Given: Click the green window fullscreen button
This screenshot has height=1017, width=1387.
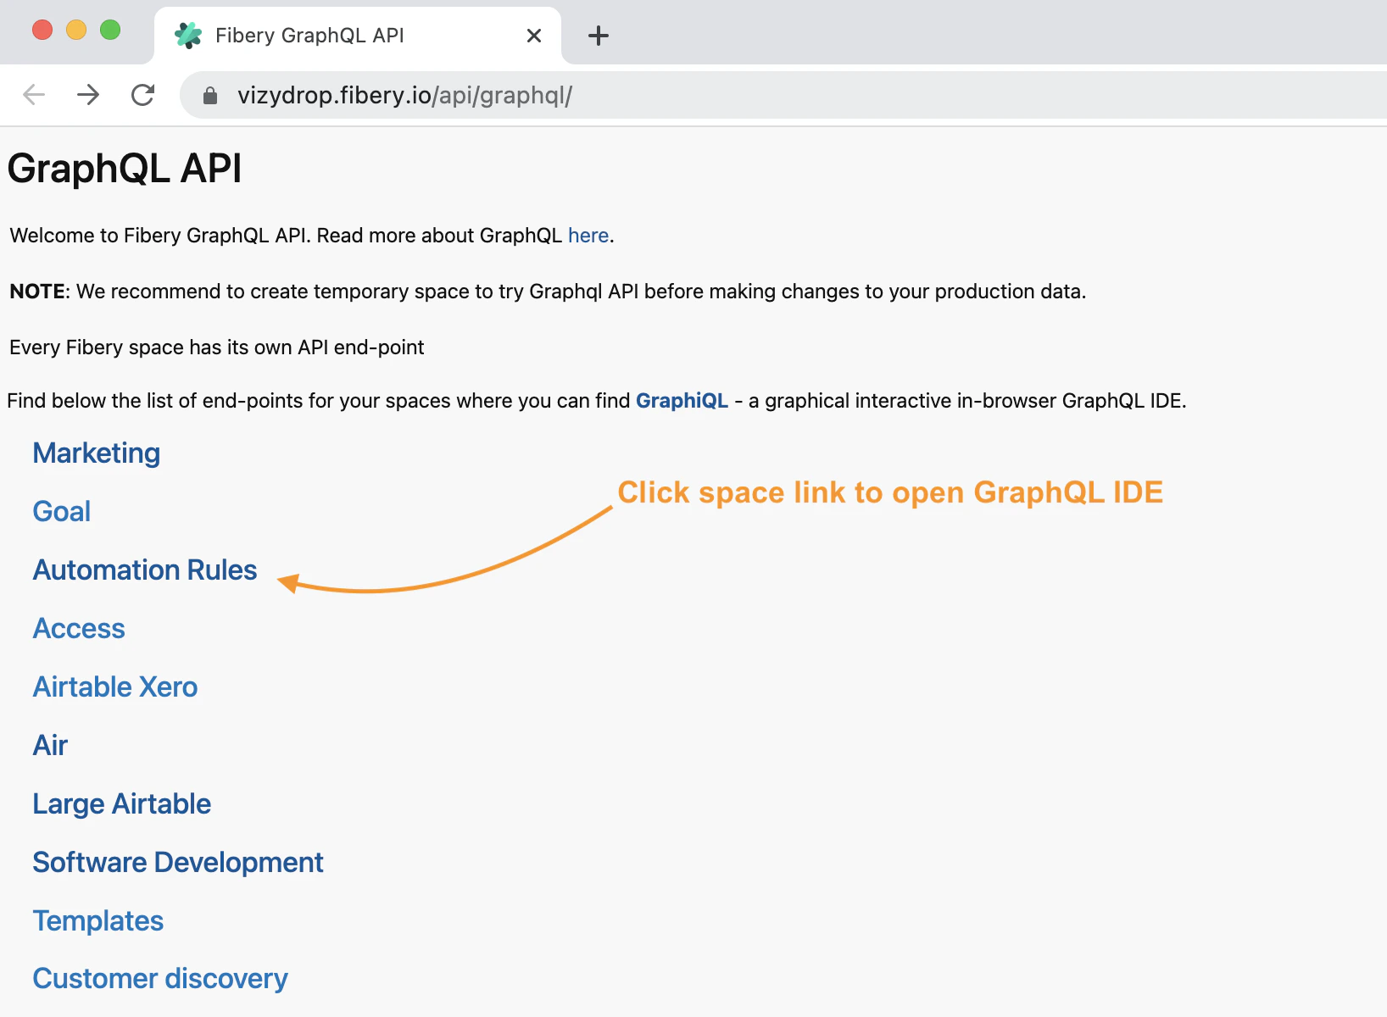Looking at the screenshot, I should tap(110, 30).
